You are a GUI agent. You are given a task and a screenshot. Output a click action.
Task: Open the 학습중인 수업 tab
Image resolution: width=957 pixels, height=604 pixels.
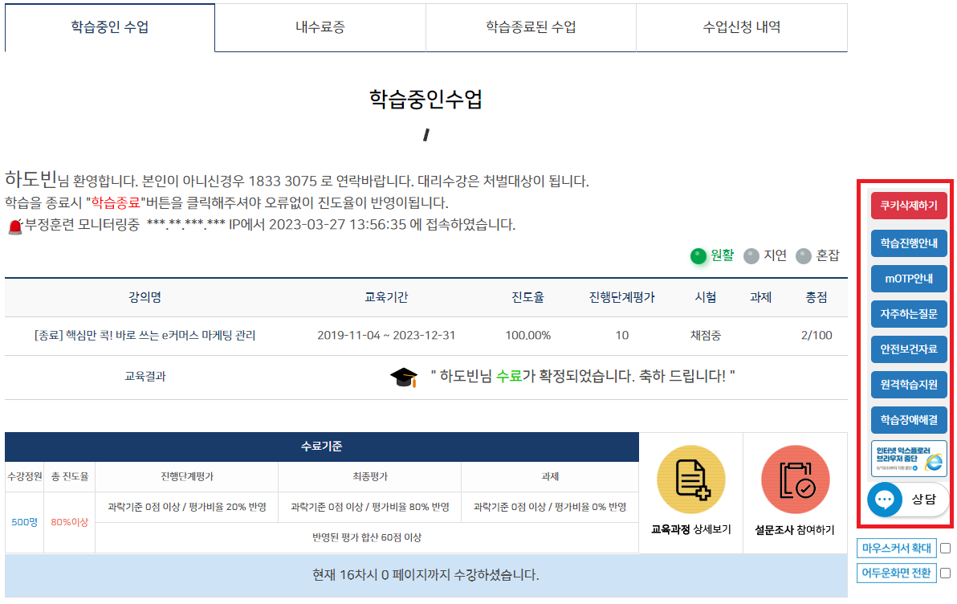click(110, 27)
